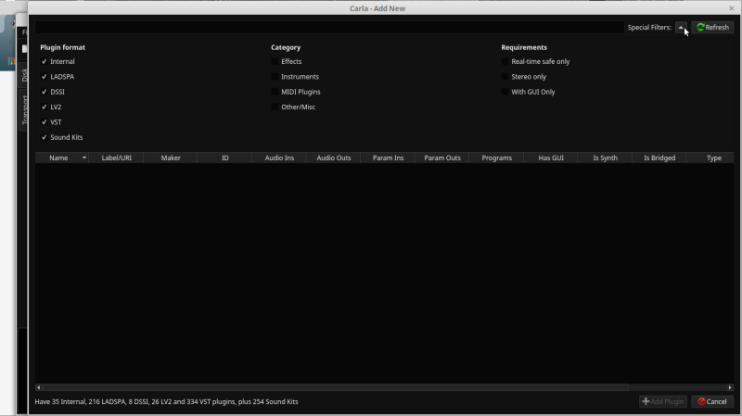
Task: Sort by the Param Ins column
Action: [x=388, y=158]
